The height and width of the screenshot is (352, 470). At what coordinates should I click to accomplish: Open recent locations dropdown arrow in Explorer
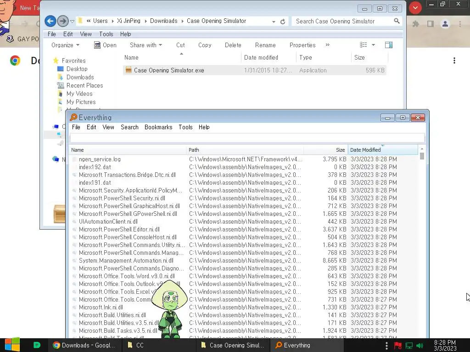click(x=72, y=21)
